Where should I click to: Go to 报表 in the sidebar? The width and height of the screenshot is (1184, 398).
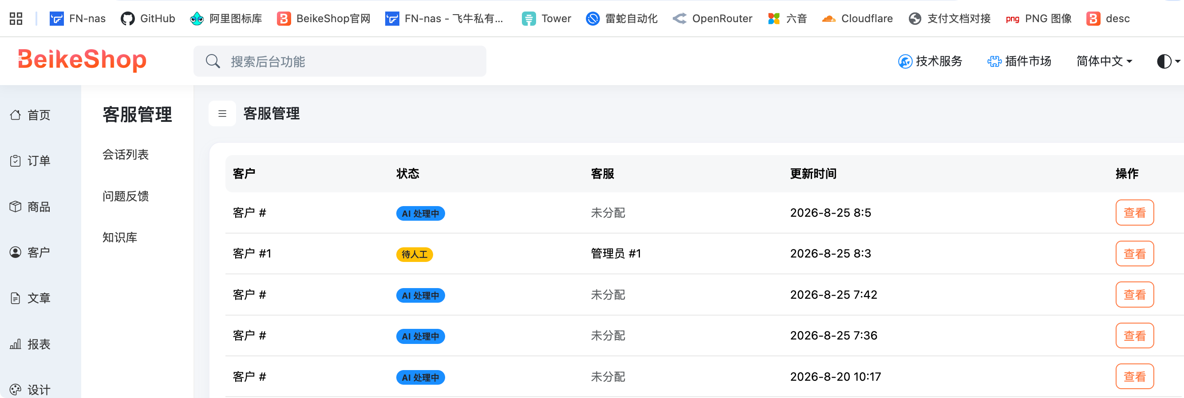click(x=30, y=344)
